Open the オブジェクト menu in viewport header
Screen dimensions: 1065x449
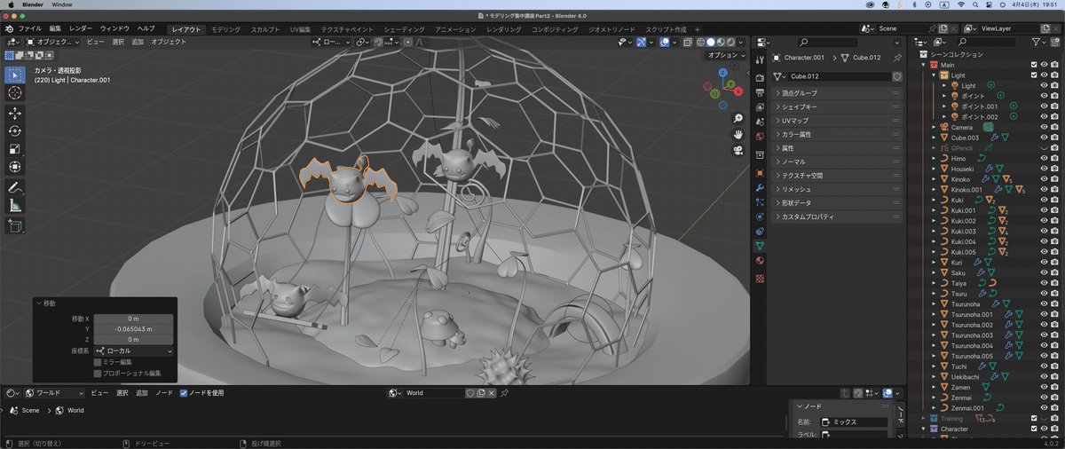169,42
